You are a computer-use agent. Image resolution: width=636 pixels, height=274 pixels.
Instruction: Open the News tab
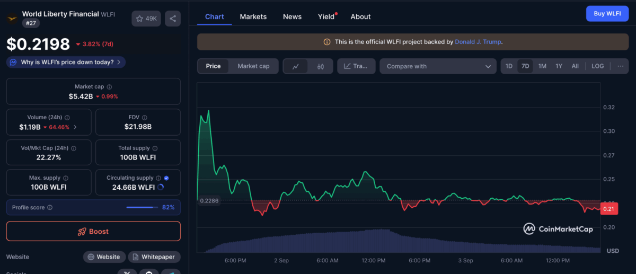(x=292, y=16)
